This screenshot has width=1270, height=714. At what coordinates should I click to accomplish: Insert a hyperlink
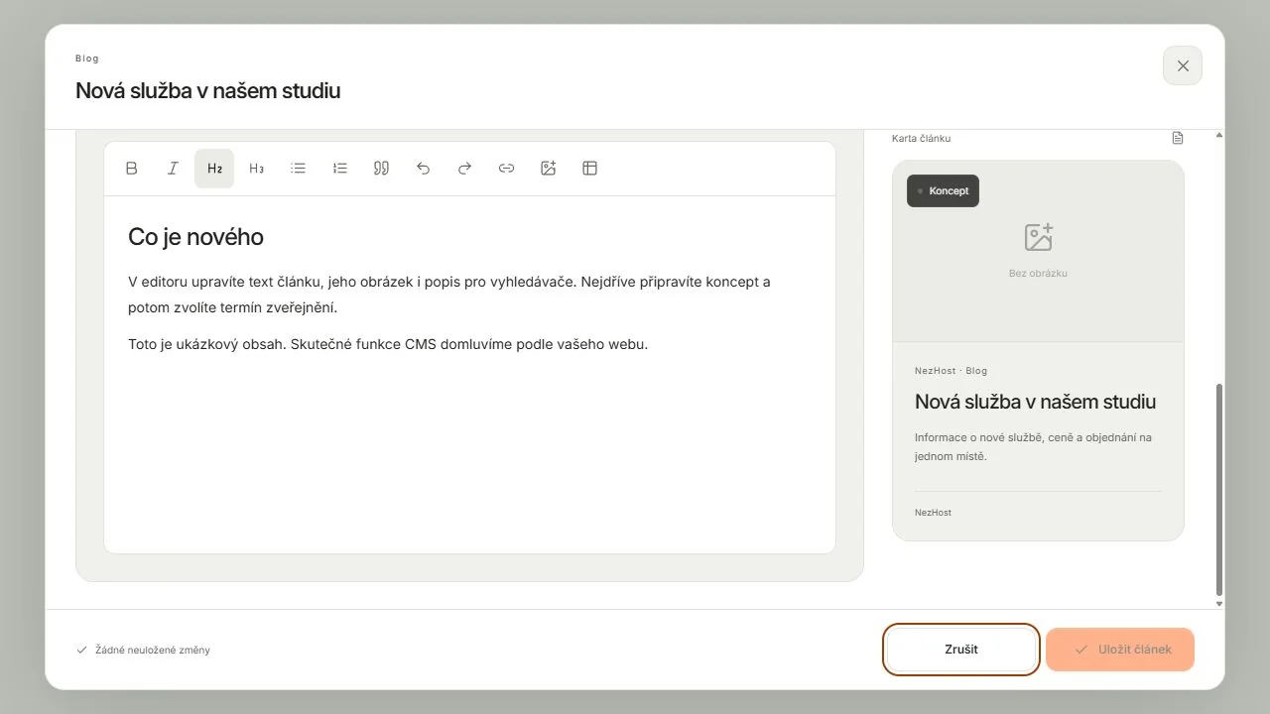coord(506,169)
